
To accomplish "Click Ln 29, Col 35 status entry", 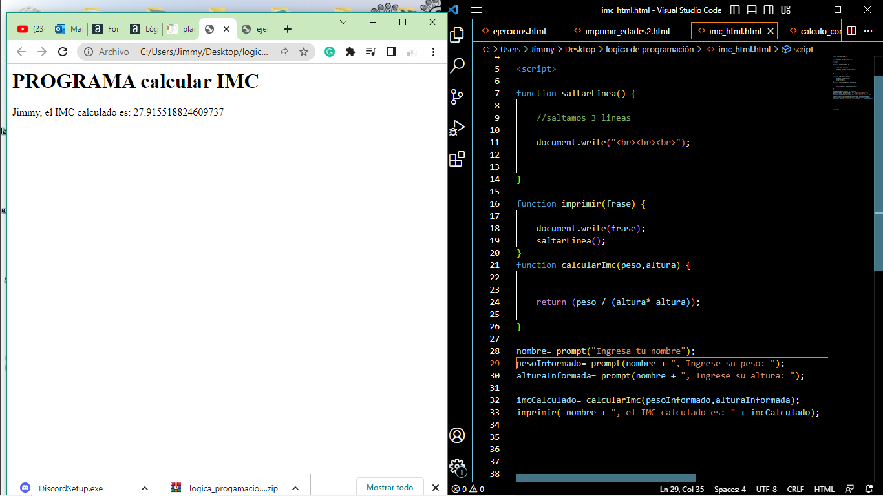I will 682,489.
